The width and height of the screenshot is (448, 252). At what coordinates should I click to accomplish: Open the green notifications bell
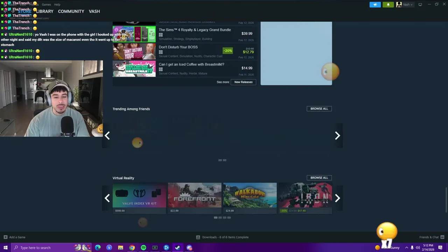pos(388,5)
